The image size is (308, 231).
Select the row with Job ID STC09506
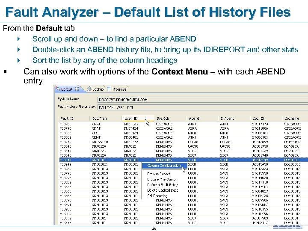coord(184,200)
